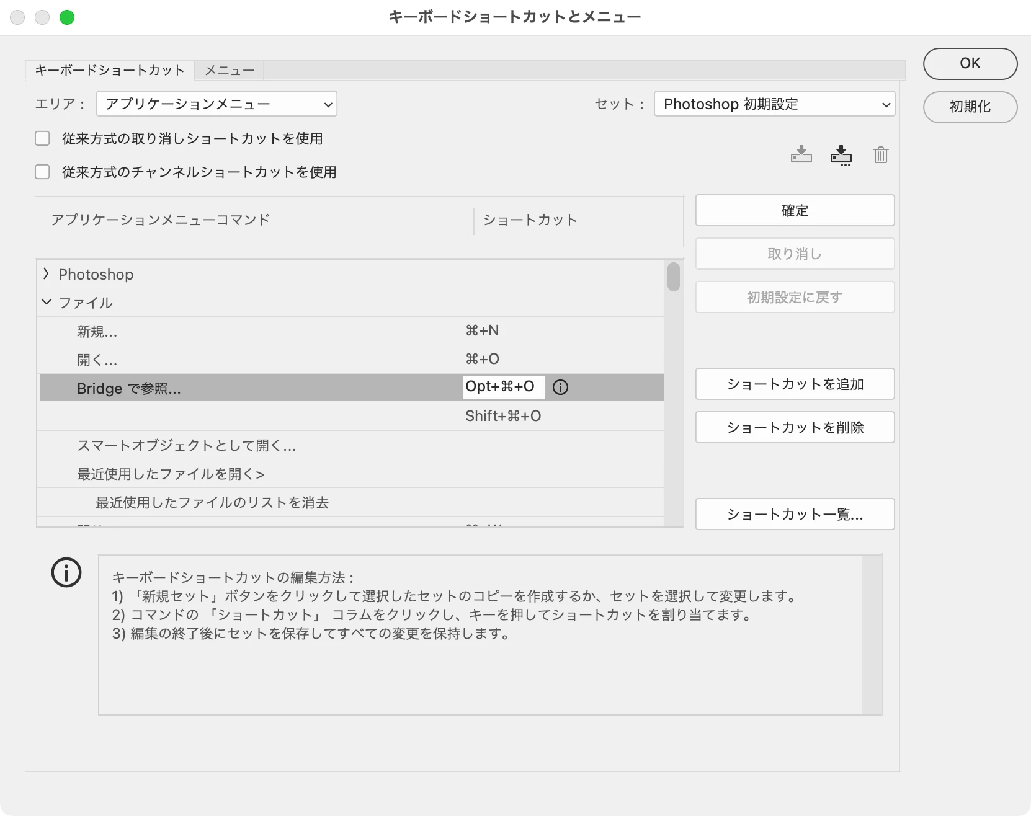Click the 初期設定に戻す button
Image resolution: width=1031 pixels, height=816 pixels.
click(x=795, y=297)
